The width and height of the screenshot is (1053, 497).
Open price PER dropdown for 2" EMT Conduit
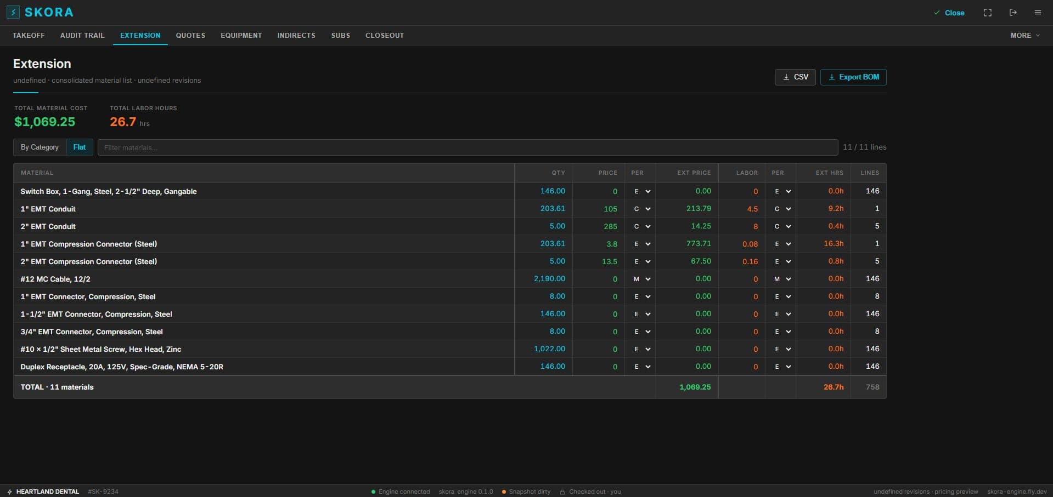pyautogui.click(x=642, y=226)
